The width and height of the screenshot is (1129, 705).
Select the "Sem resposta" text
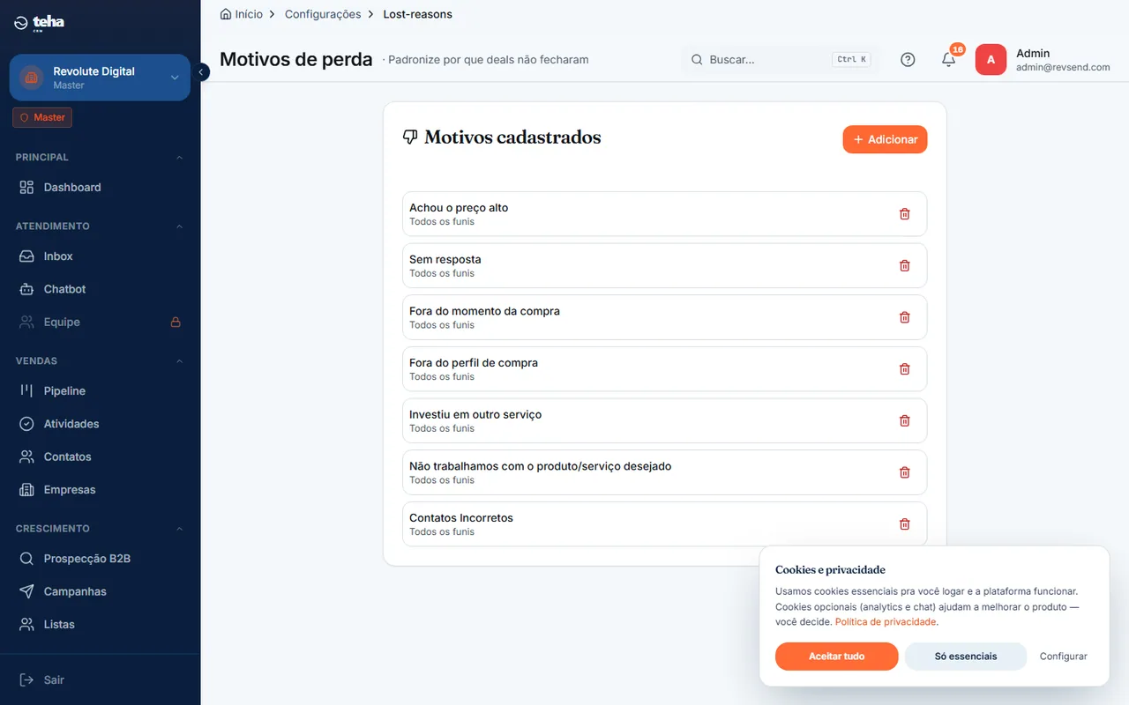(445, 260)
